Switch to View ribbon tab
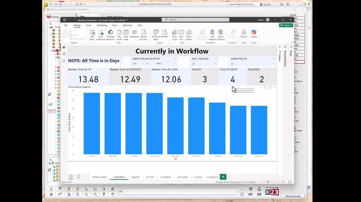361x202 pixels. (115, 25)
